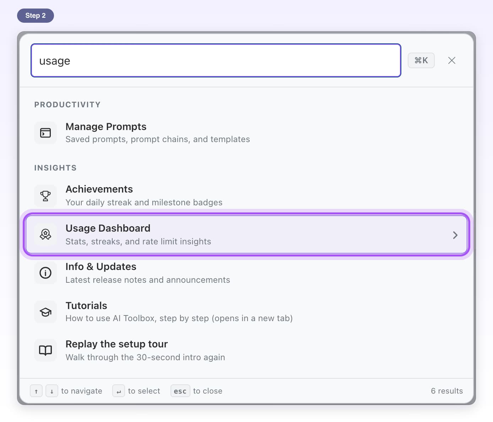This screenshot has width=493, height=422.
Task: Select the Achievements result
Action: 246,196
